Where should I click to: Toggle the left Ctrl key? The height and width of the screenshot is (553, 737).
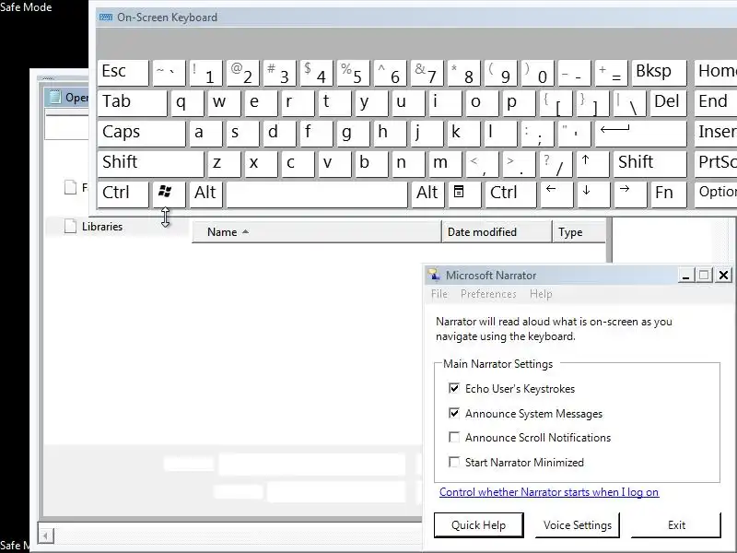[x=123, y=194]
